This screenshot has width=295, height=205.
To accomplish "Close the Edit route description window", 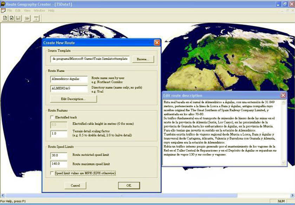I will click(x=283, y=95).
